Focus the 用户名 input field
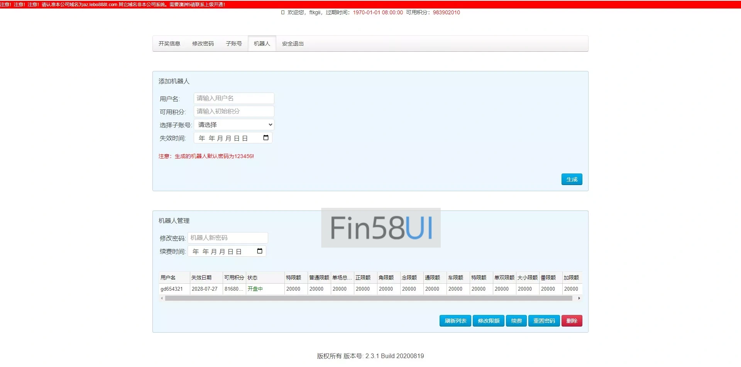741x367 pixels. click(234, 98)
